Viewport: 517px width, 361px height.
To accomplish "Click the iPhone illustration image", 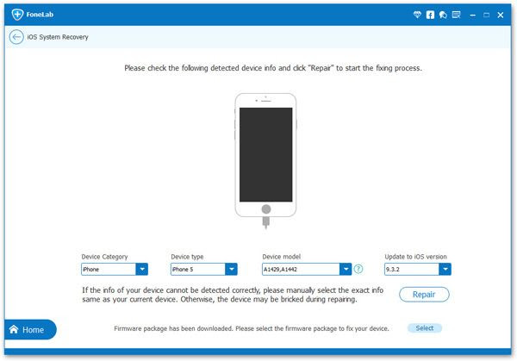I will pos(265,160).
